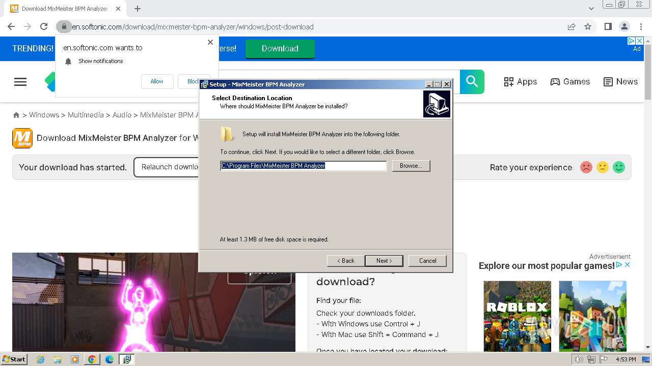652x366 pixels.
Task: Click Next in the MixMeister setup wizard
Action: [384, 261]
